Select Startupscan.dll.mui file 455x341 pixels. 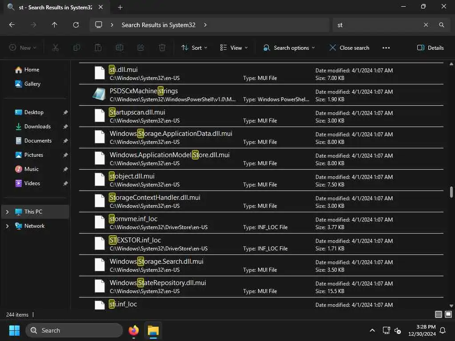click(x=261, y=116)
